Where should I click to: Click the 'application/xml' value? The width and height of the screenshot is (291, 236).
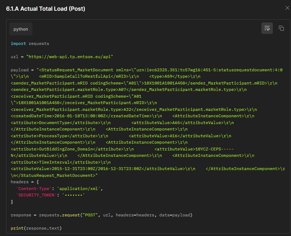click(79, 189)
